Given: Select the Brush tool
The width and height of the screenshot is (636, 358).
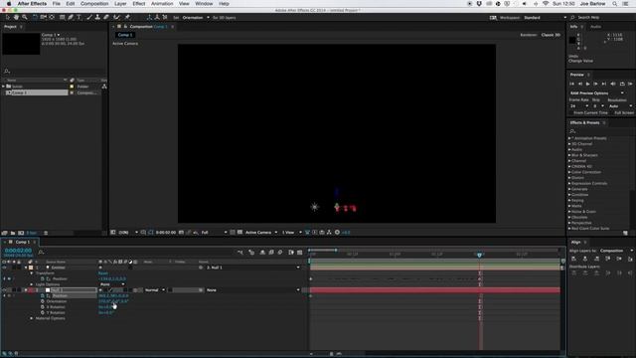Looking at the screenshot, I should click(88, 18).
